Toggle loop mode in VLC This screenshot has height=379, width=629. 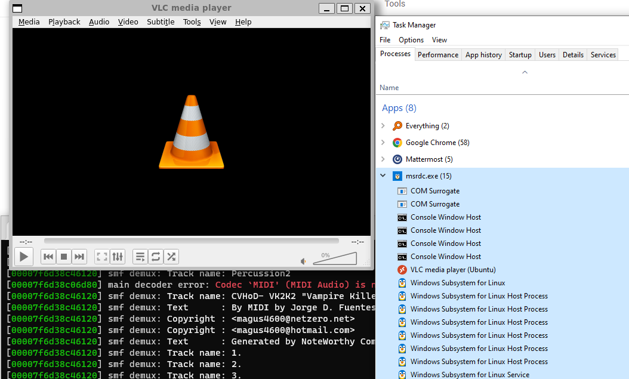pos(156,257)
